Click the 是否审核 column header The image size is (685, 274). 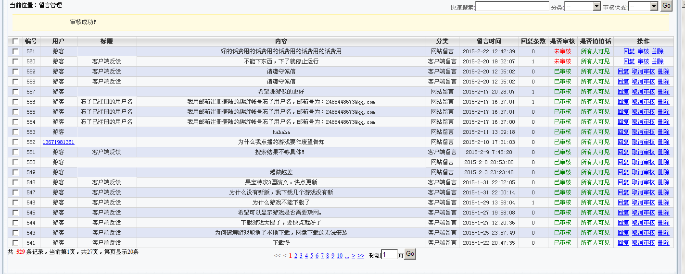click(x=562, y=41)
